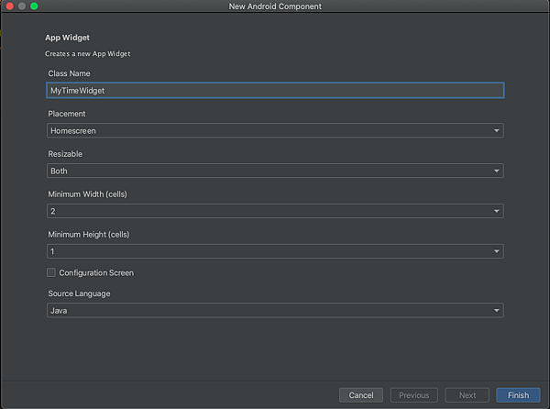Screen dimensions: 550x409
Task: Click the arrow icon of Minimum Height combo
Action: coord(496,251)
